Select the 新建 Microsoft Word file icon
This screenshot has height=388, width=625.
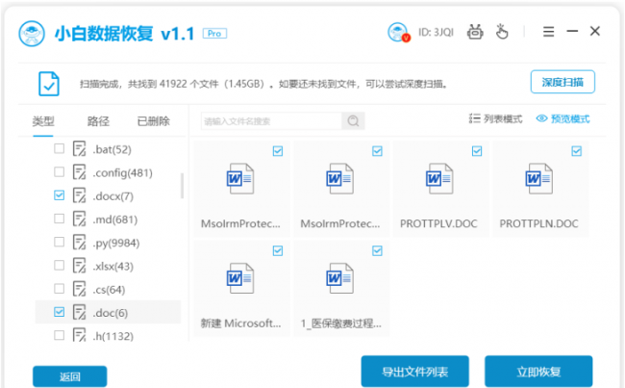pyautogui.click(x=240, y=278)
